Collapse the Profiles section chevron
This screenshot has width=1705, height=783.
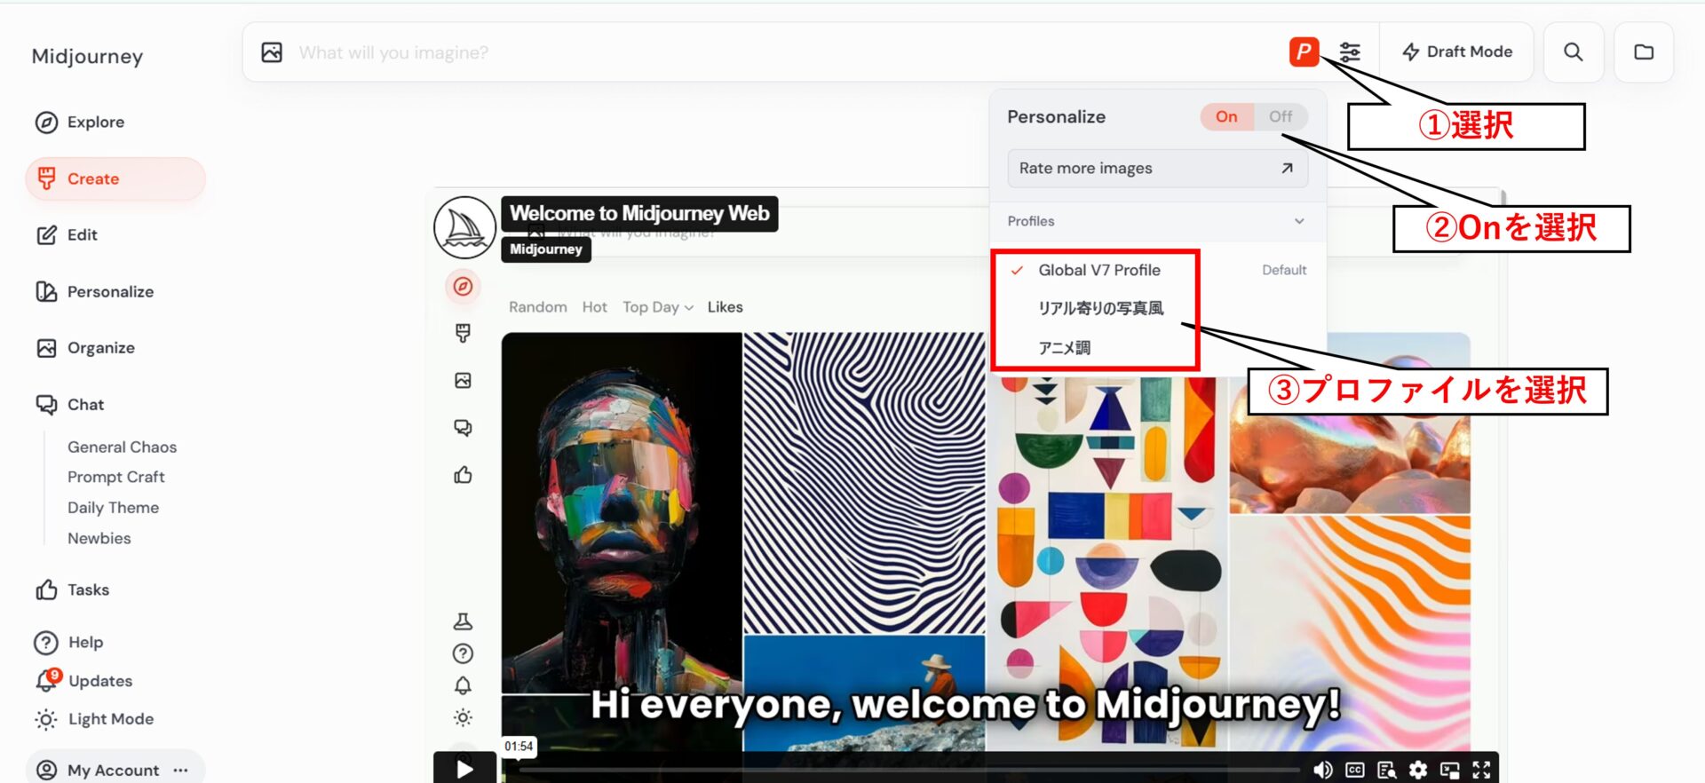point(1299,221)
